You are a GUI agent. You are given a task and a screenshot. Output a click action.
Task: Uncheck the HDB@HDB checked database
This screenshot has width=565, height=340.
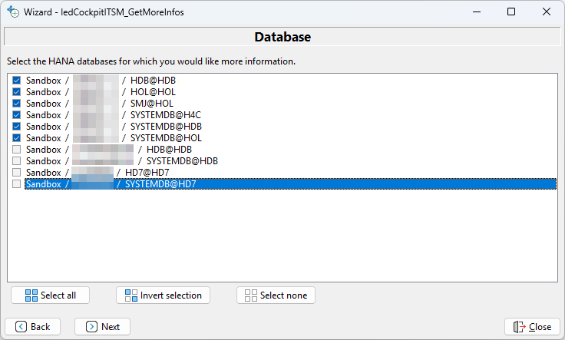[17, 80]
